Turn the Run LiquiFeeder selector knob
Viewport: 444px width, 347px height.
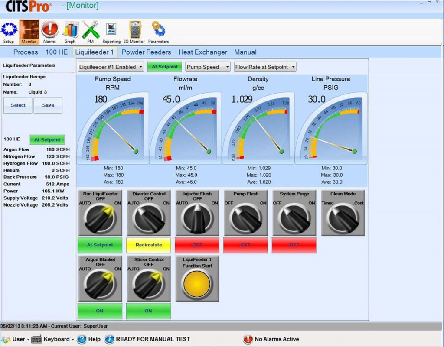point(100,218)
